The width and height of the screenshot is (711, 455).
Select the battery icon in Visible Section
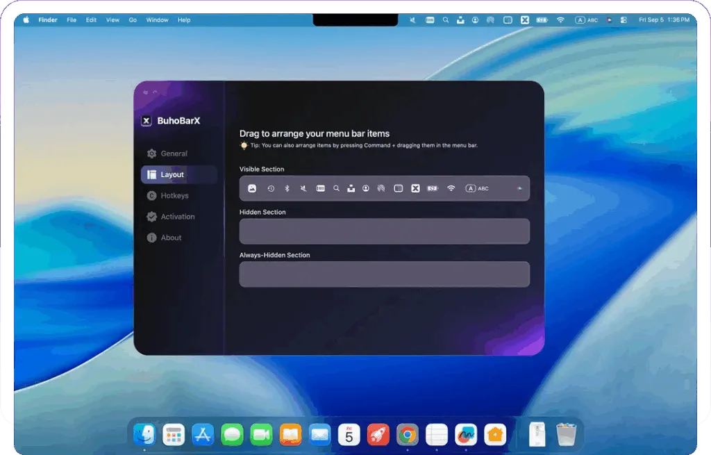click(x=433, y=188)
